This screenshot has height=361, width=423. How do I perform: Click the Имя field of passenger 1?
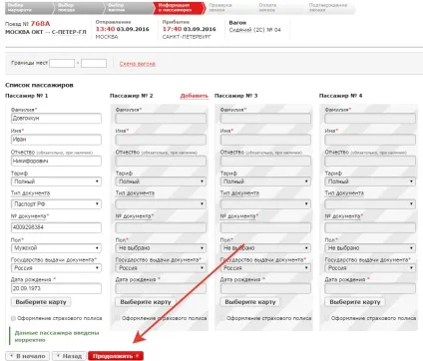click(56, 140)
